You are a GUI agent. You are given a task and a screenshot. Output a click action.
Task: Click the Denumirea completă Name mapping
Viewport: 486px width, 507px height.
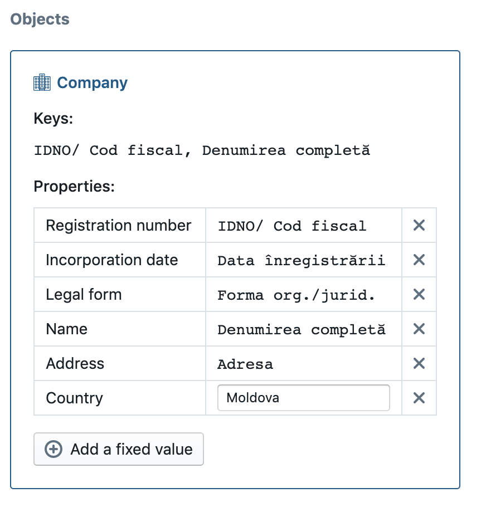(302, 330)
